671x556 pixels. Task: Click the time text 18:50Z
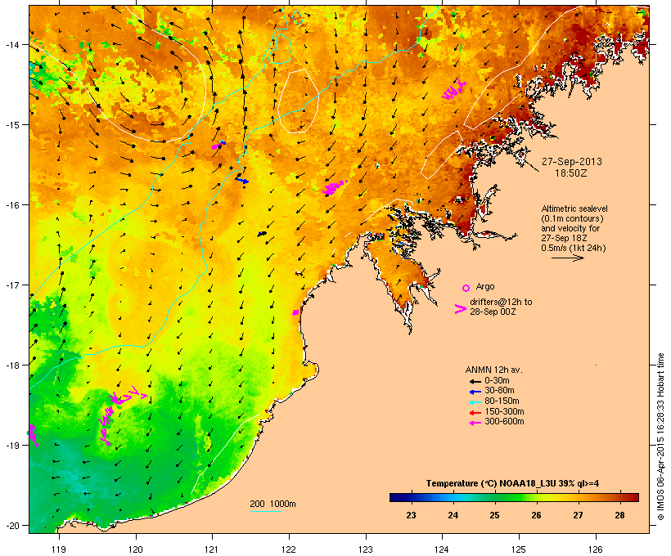coord(571,173)
